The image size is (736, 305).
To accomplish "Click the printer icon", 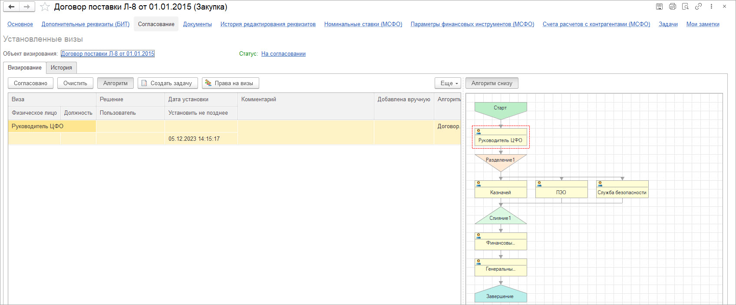I will tap(672, 7).
